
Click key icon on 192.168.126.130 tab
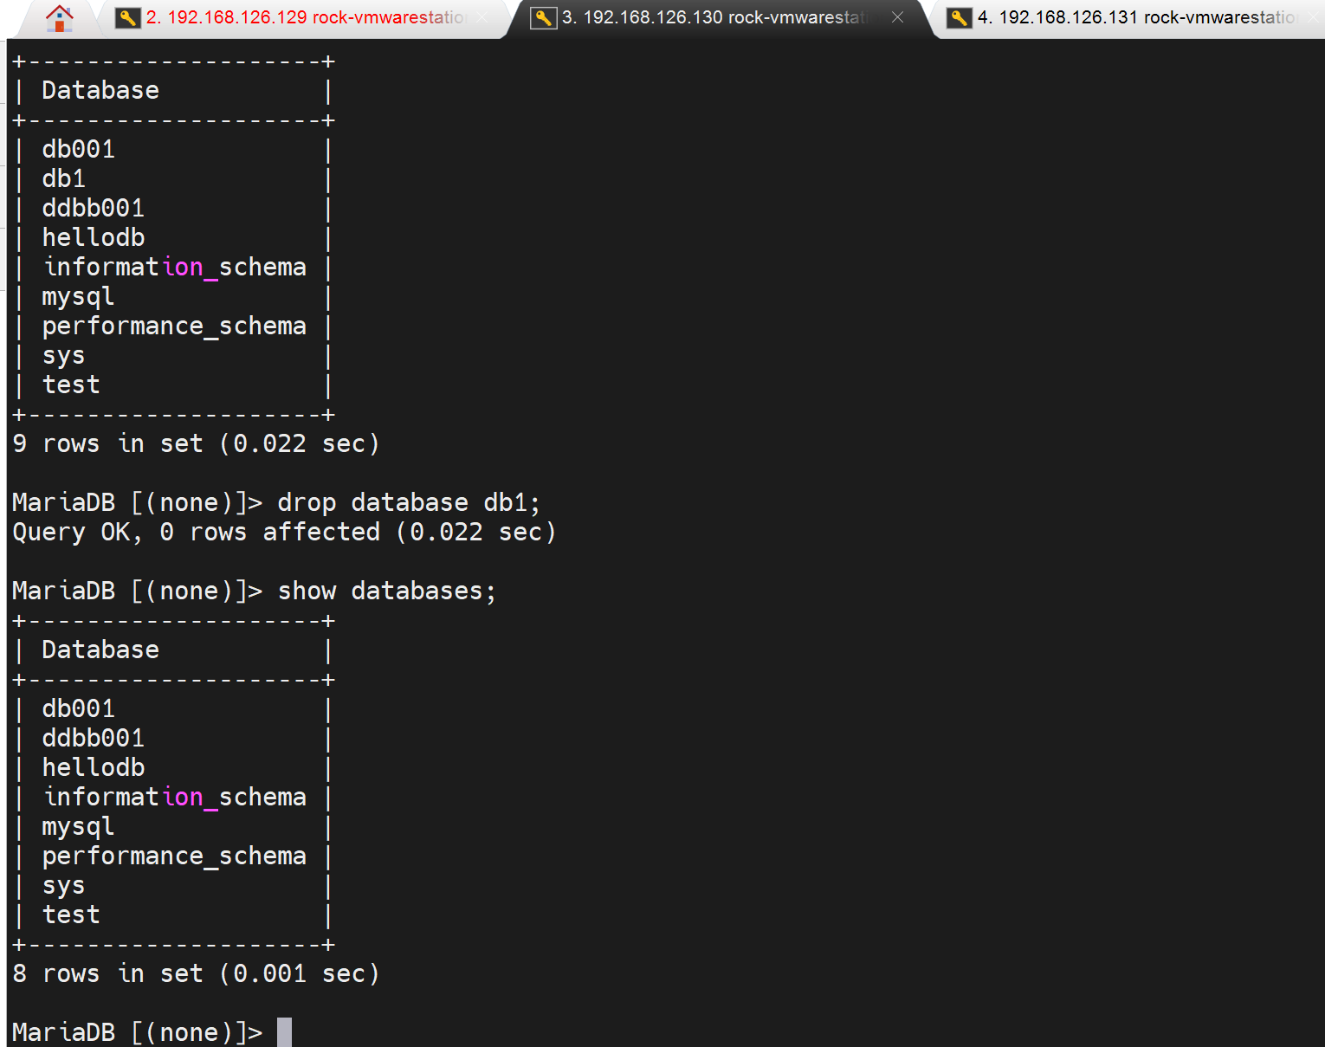coord(543,17)
